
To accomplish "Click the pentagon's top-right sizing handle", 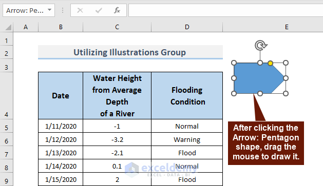I will click(x=286, y=63).
